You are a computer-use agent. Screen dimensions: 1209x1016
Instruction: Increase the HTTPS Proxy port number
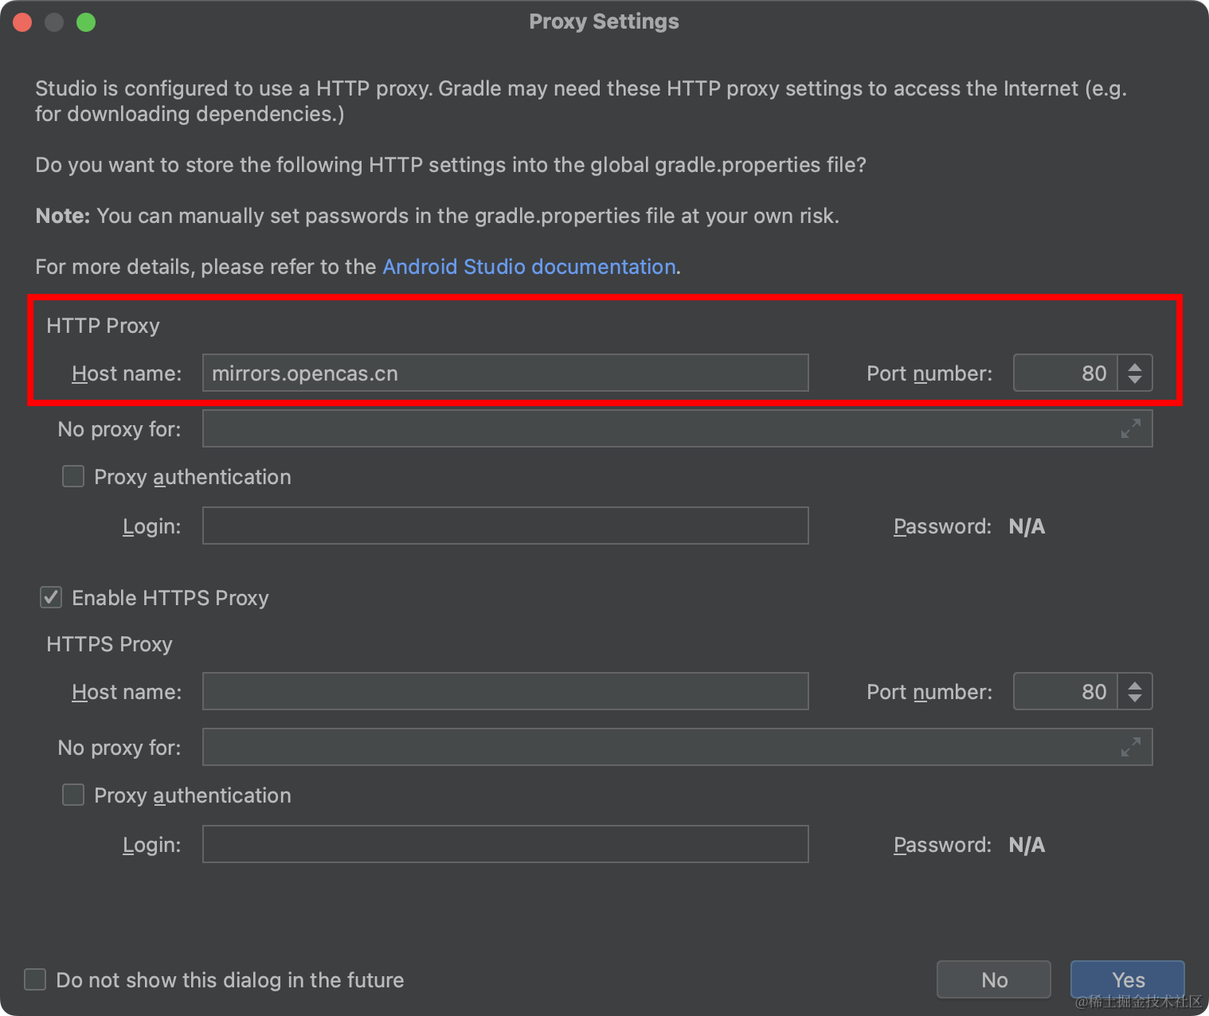click(1135, 685)
